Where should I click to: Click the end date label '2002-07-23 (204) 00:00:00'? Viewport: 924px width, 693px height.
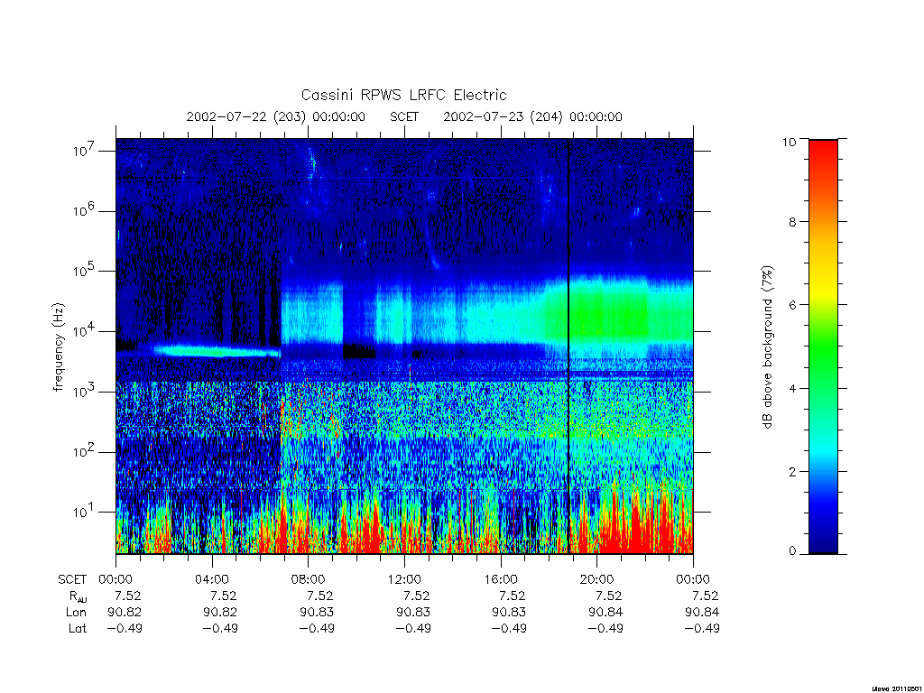pyautogui.click(x=532, y=116)
